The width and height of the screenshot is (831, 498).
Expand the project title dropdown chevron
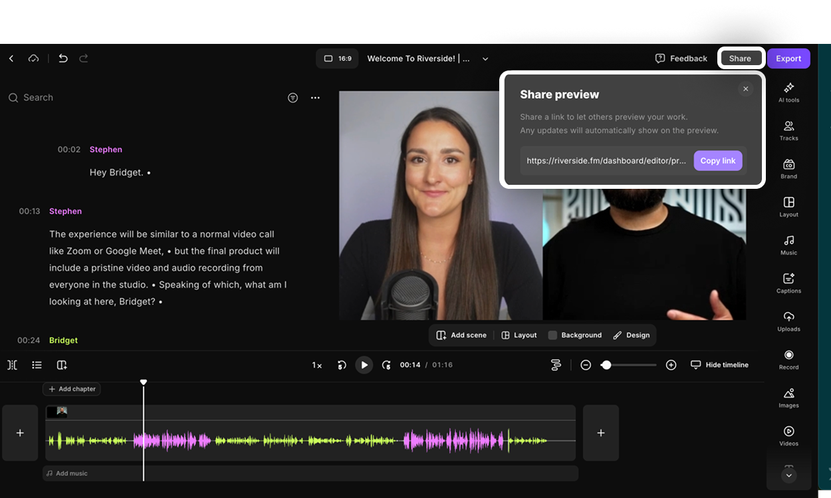pos(485,59)
